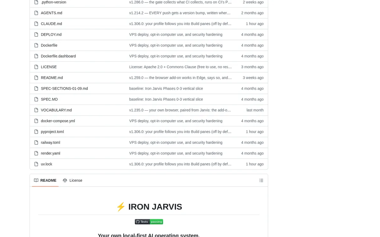Open the v1.235.0 commit message for VOCABULARY.md

point(180,110)
